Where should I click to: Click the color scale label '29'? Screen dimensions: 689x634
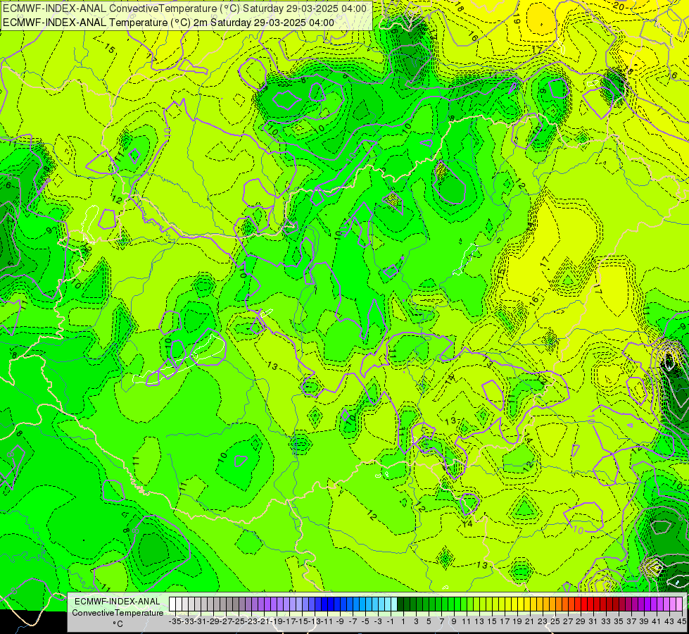(x=581, y=621)
